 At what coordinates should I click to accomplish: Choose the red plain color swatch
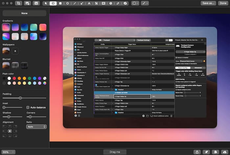click(x=15, y=78)
